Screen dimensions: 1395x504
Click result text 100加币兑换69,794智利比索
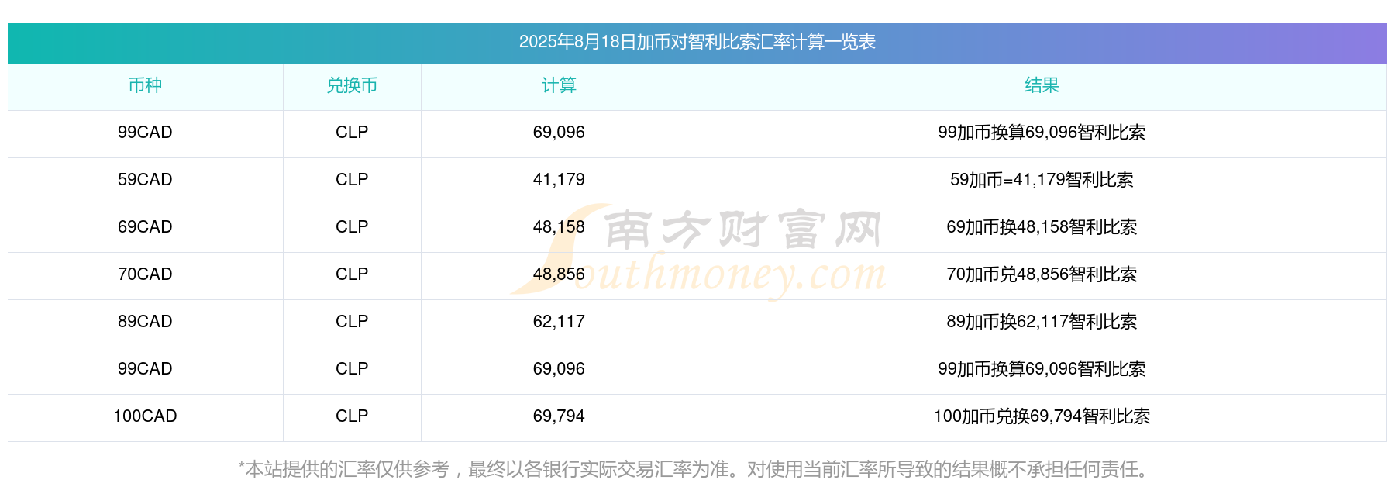click(x=1042, y=416)
